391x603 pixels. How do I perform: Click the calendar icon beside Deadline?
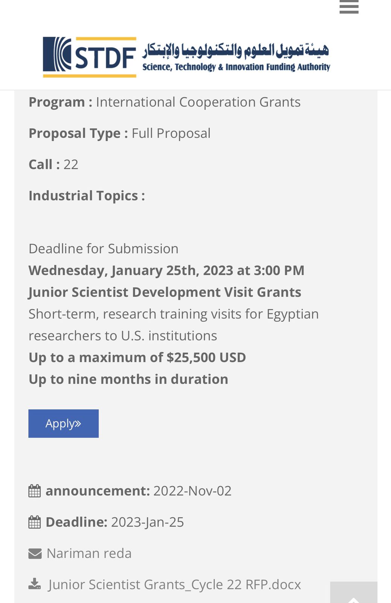point(35,522)
